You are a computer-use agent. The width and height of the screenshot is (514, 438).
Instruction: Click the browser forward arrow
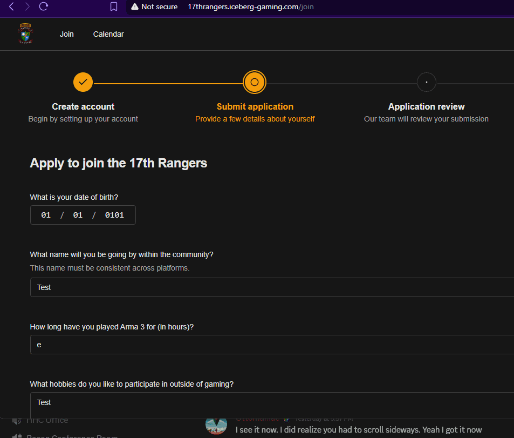coord(28,7)
